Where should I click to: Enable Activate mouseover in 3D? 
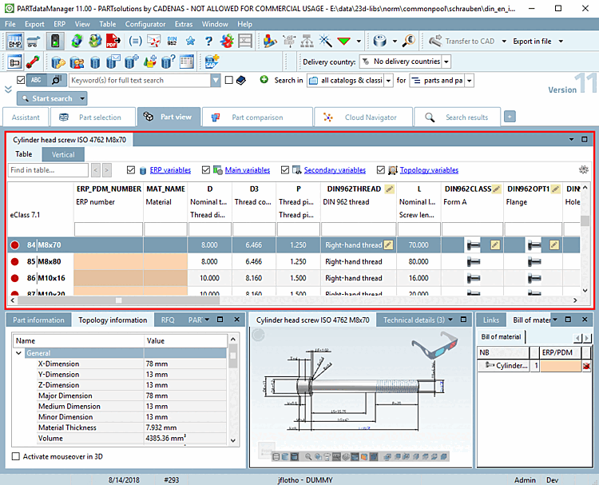coord(17,456)
